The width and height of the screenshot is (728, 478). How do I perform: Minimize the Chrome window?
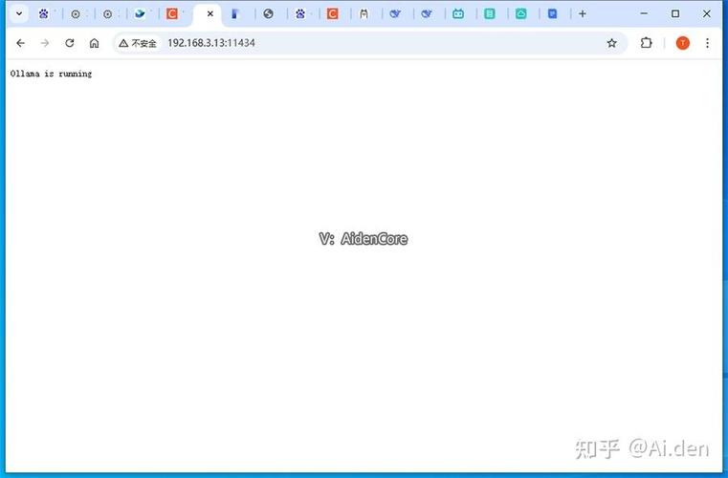click(x=644, y=14)
